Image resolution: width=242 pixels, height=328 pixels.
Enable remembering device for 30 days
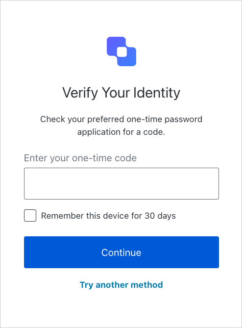click(30, 215)
